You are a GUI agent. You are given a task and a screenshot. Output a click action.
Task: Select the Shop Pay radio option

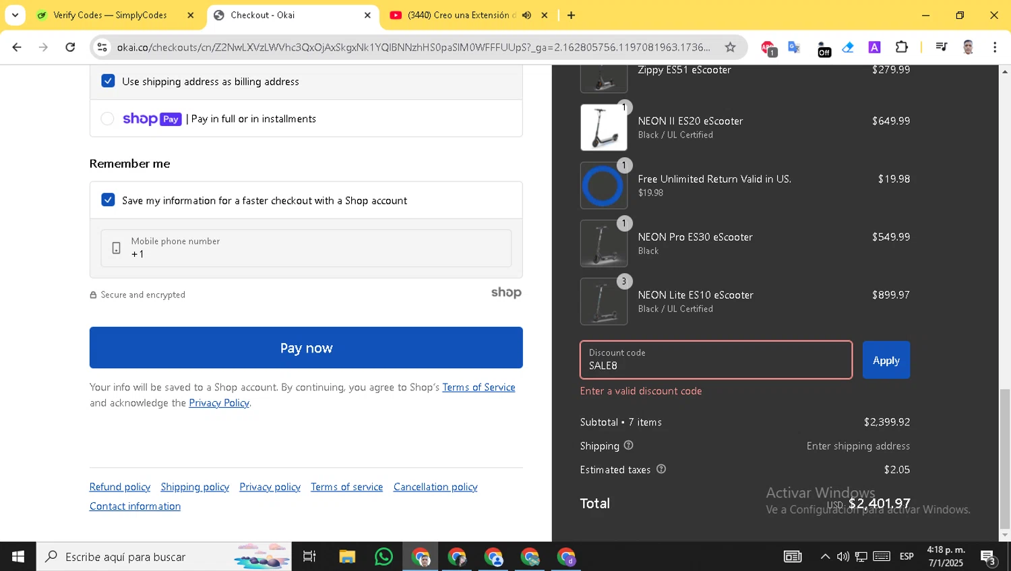(x=107, y=119)
